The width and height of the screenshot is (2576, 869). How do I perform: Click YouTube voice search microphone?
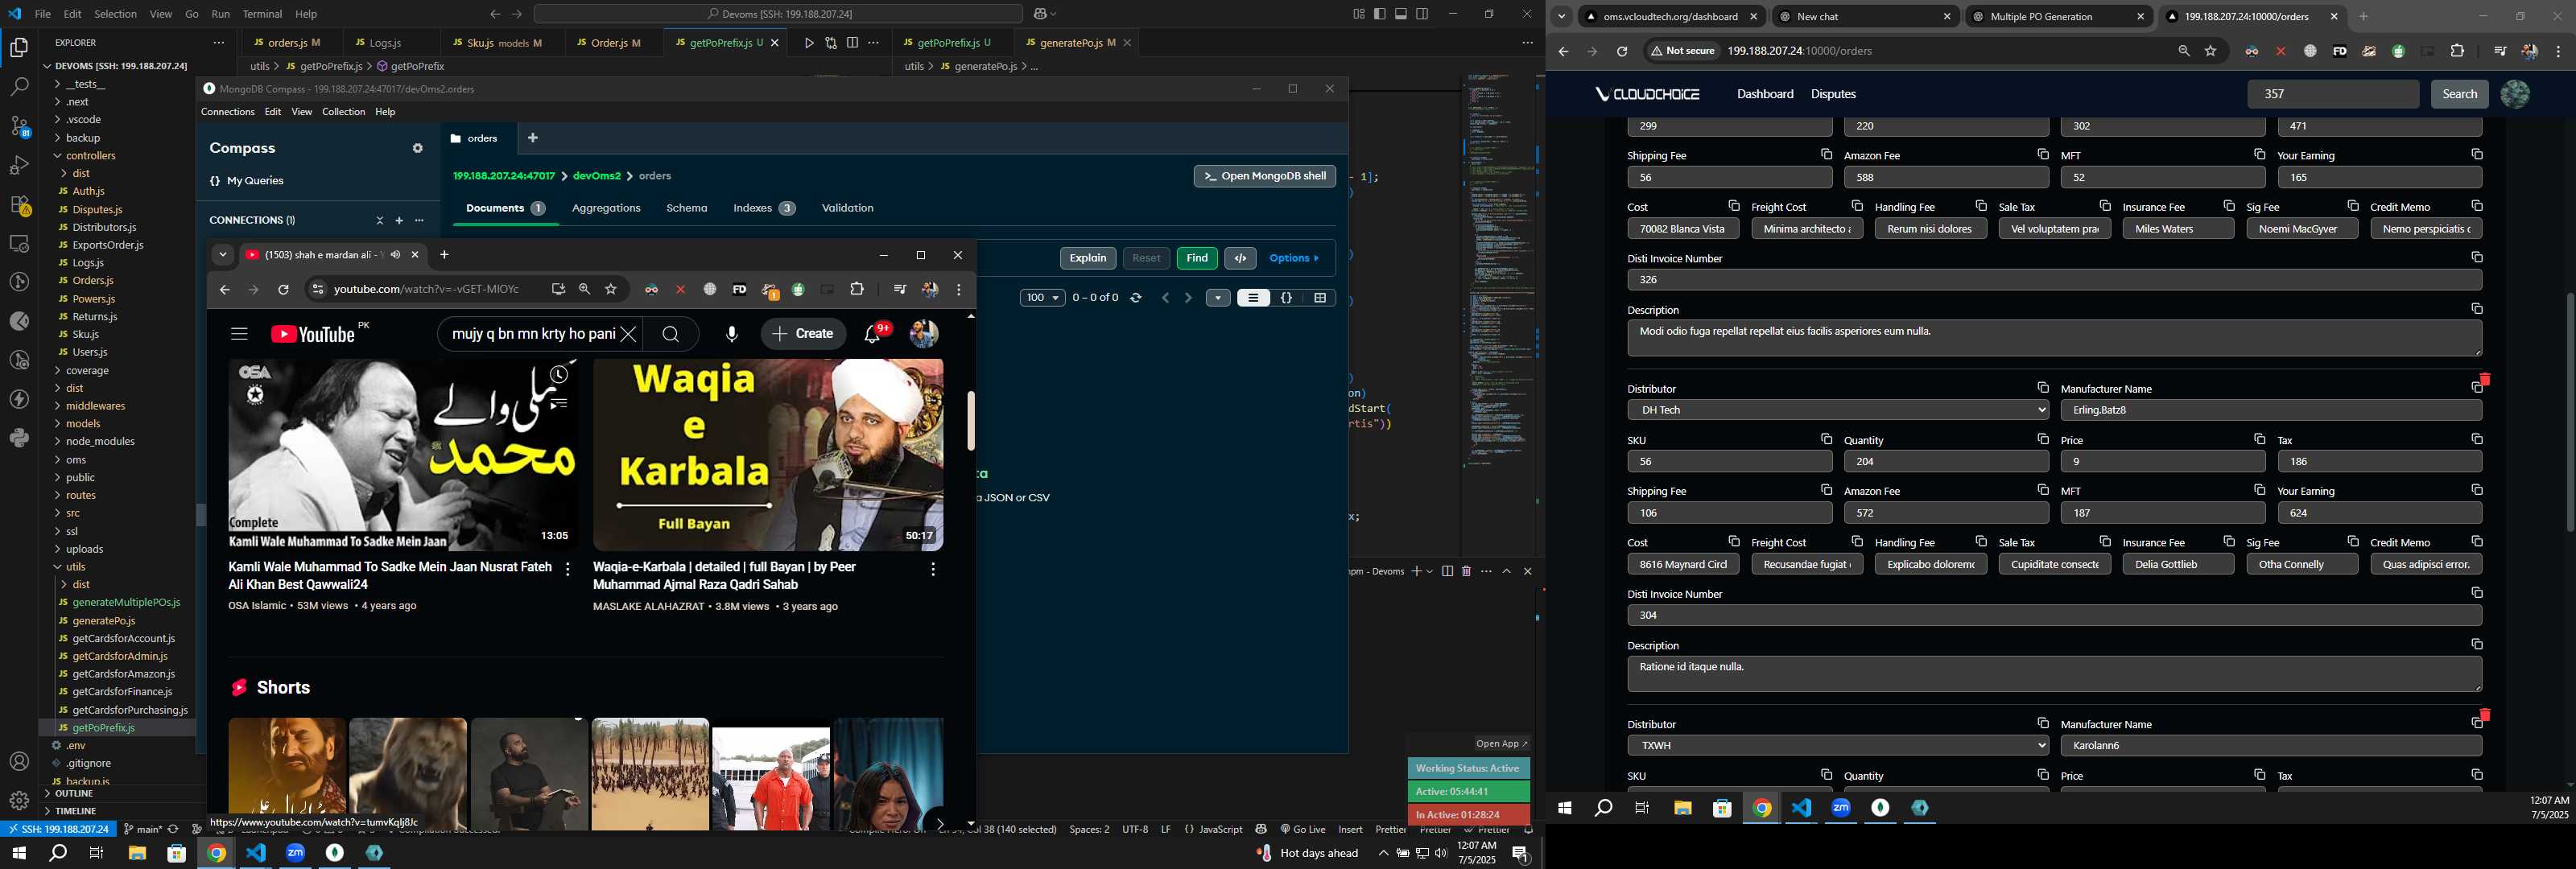[x=732, y=335]
